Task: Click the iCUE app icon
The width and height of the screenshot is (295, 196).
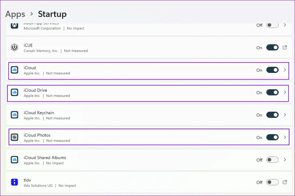Action: pyautogui.click(x=14, y=47)
